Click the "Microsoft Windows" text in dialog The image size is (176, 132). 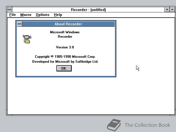[x=65, y=32]
